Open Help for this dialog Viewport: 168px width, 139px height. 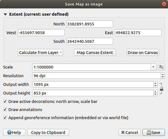coord(14,133)
